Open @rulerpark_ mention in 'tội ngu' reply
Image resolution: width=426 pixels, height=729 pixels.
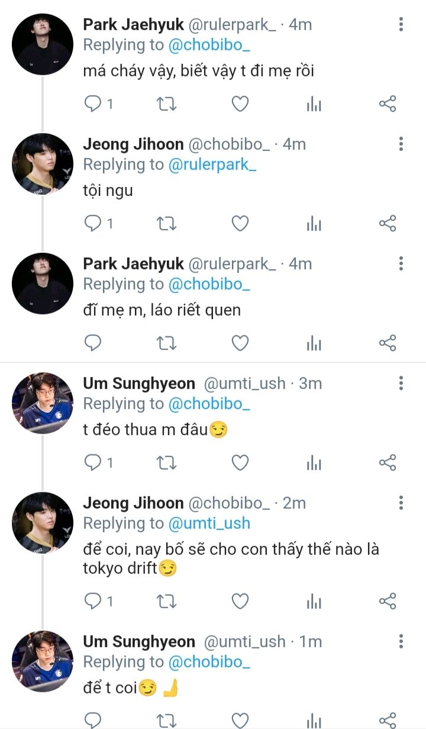(212, 165)
